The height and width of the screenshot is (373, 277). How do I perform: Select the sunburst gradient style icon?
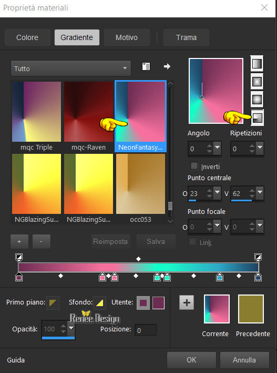[x=257, y=99]
